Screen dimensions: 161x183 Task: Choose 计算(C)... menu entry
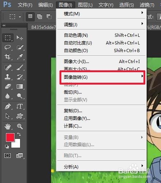click(101, 126)
